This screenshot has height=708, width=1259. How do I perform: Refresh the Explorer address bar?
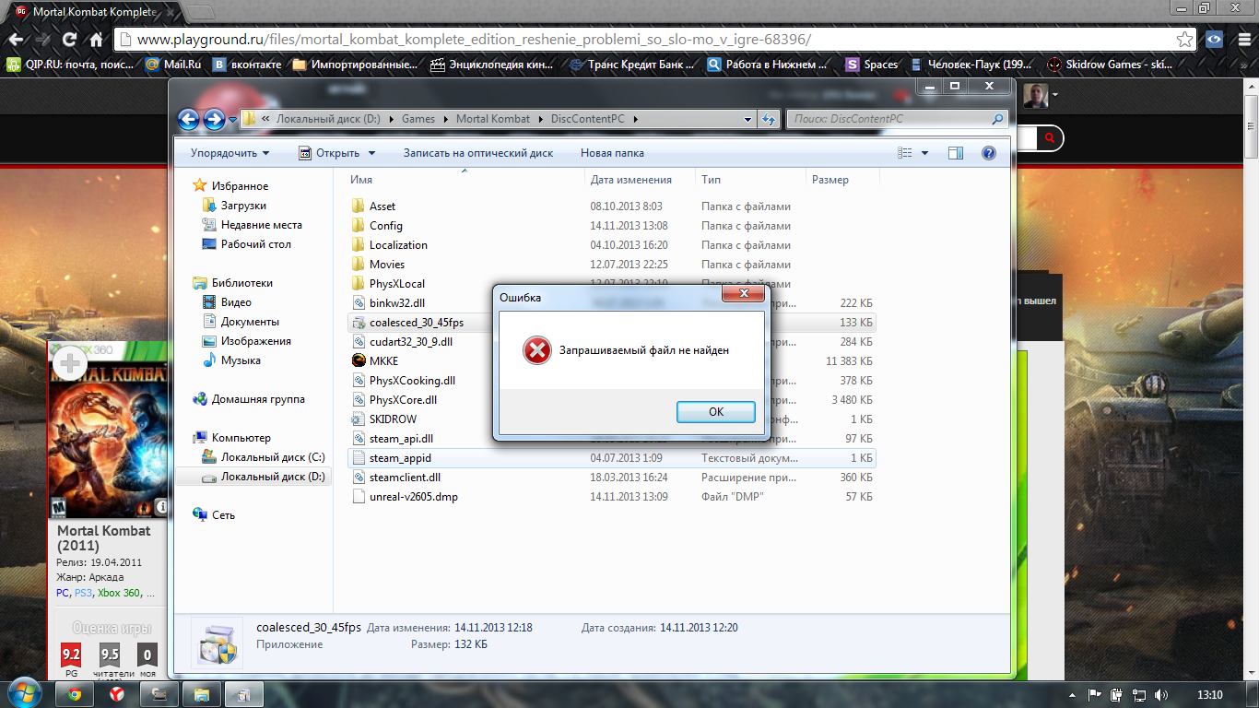[x=770, y=119]
